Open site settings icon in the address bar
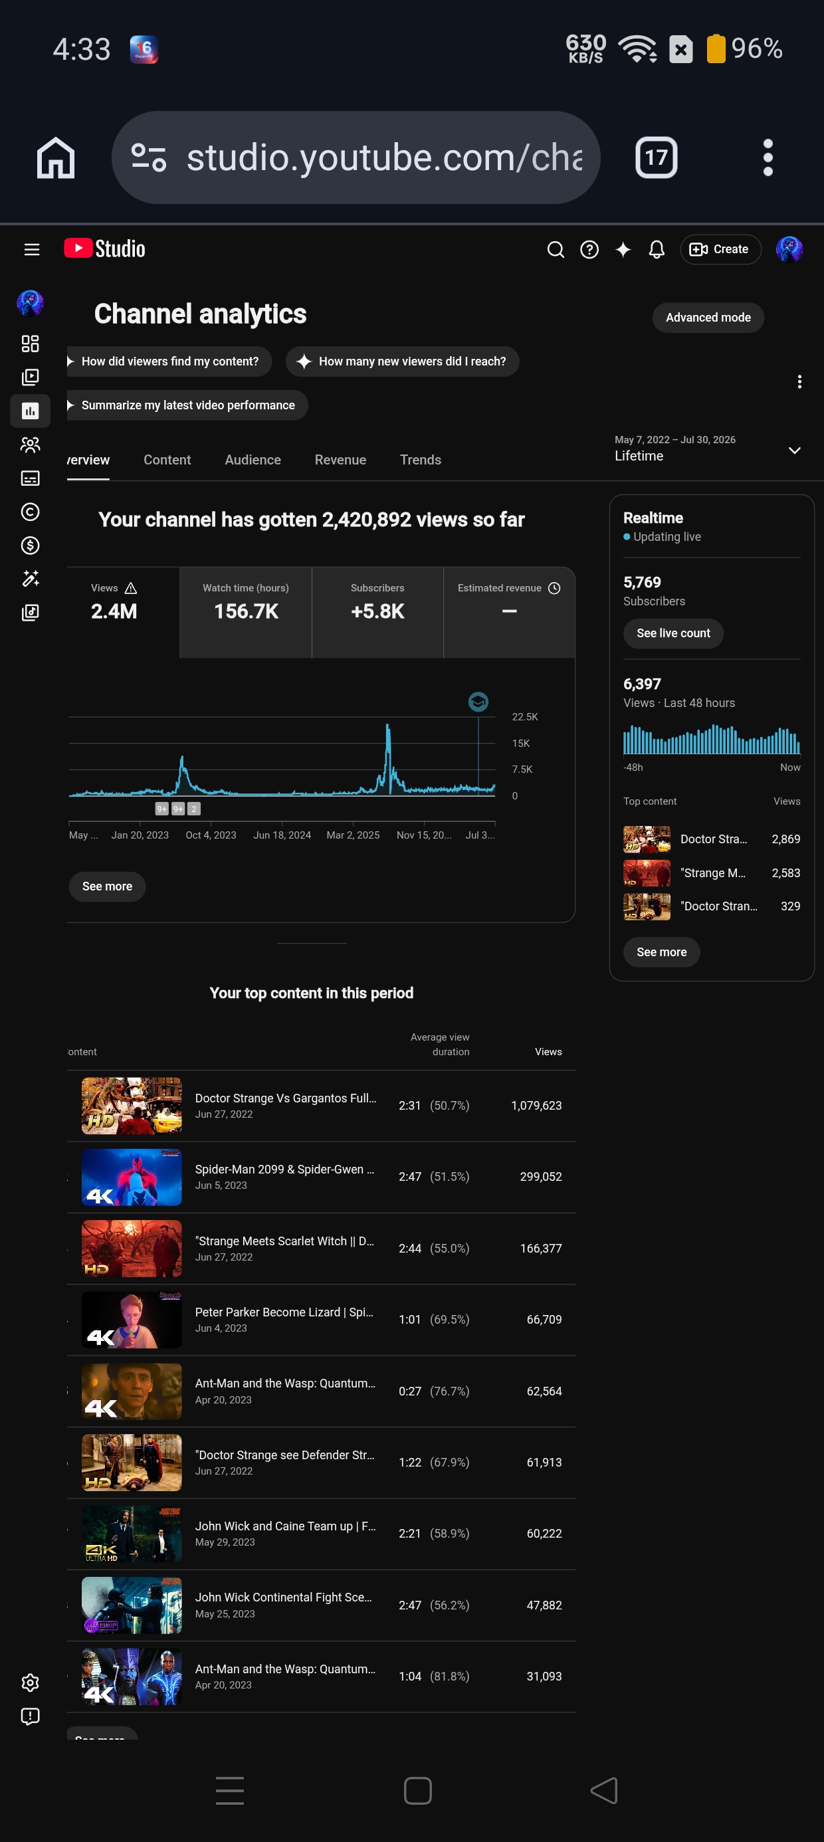The image size is (824, 1842). click(149, 157)
